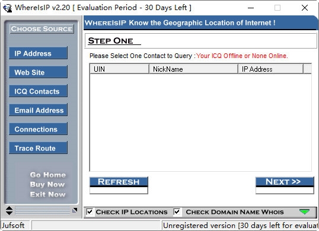Viewport: 319px width, 231px height.
Task: Click the Jufsoft status bar label
Action: 15,225
